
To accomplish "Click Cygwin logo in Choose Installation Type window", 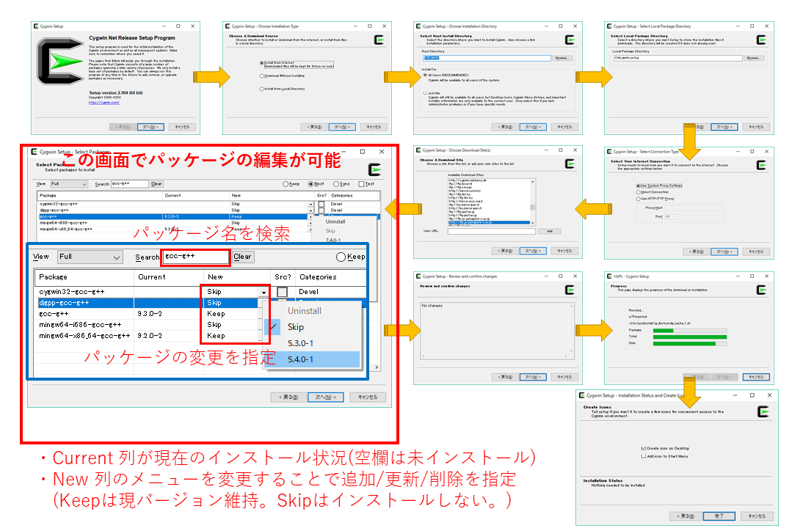I will (379, 41).
